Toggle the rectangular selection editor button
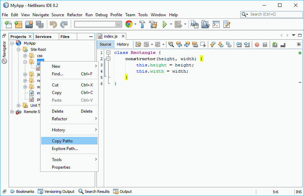Viewport: 304px width, 196px height. coord(203,44)
